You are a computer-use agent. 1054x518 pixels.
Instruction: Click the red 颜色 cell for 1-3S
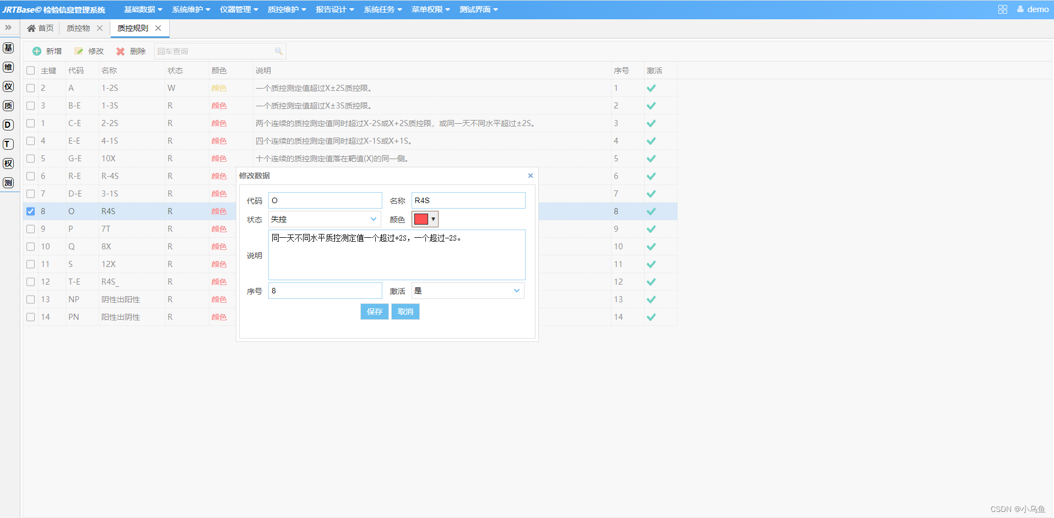tap(219, 106)
